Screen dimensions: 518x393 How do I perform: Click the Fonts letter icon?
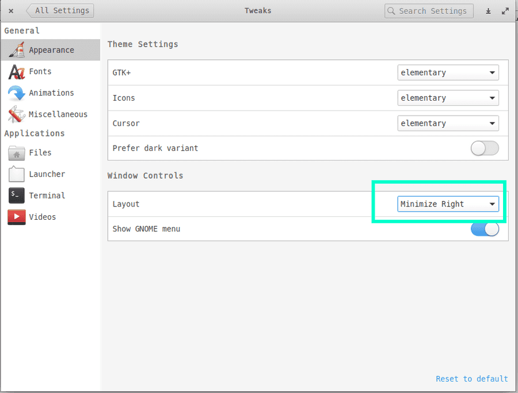tap(17, 72)
